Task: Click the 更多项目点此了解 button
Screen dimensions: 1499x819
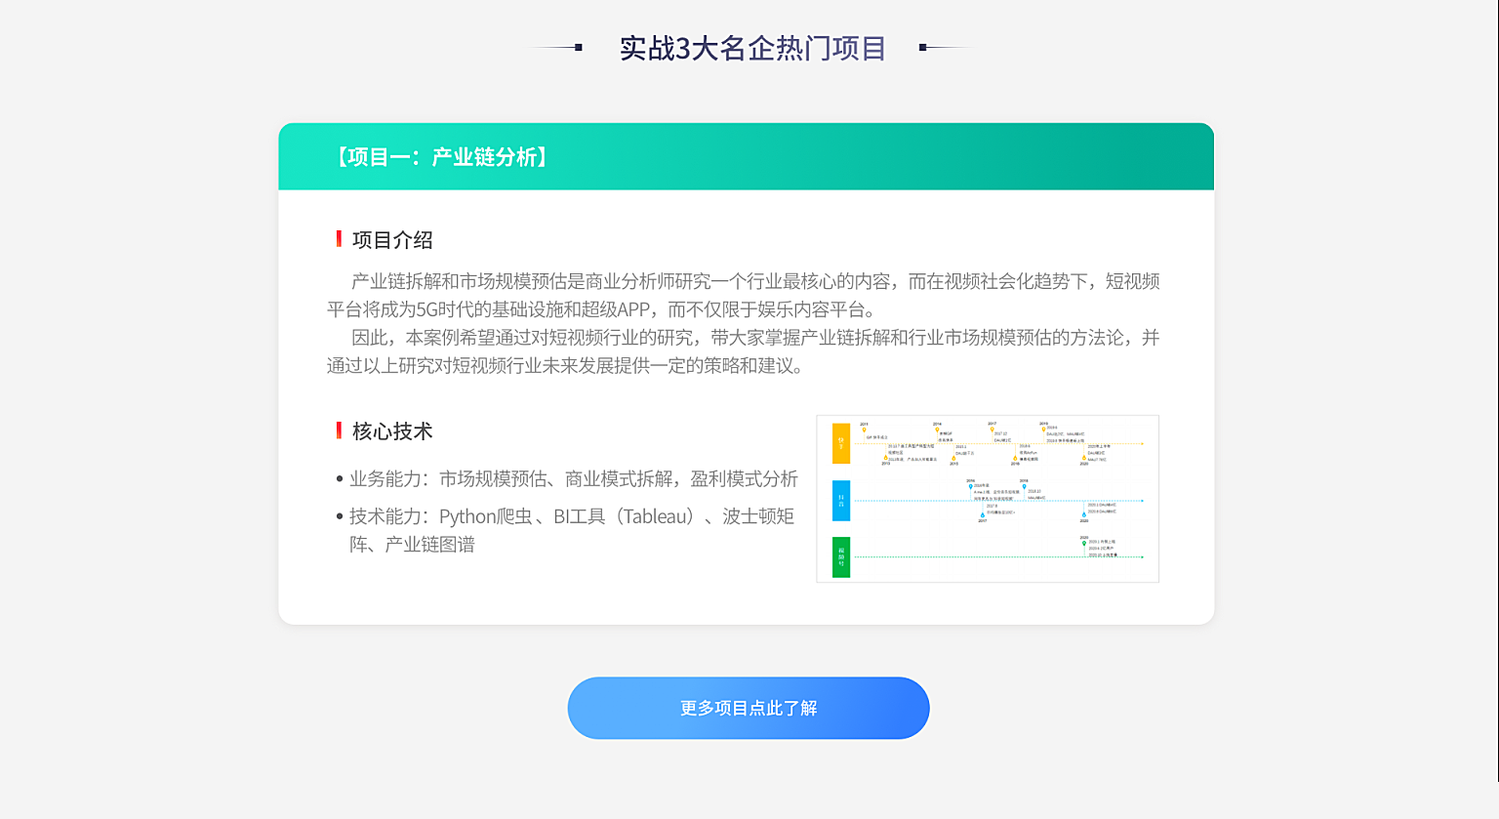Action: [x=748, y=708]
